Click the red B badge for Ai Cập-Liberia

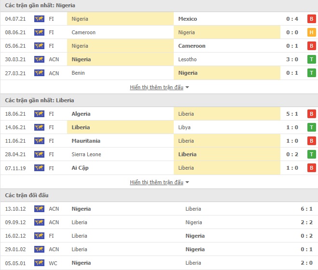click(x=312, y=168)
